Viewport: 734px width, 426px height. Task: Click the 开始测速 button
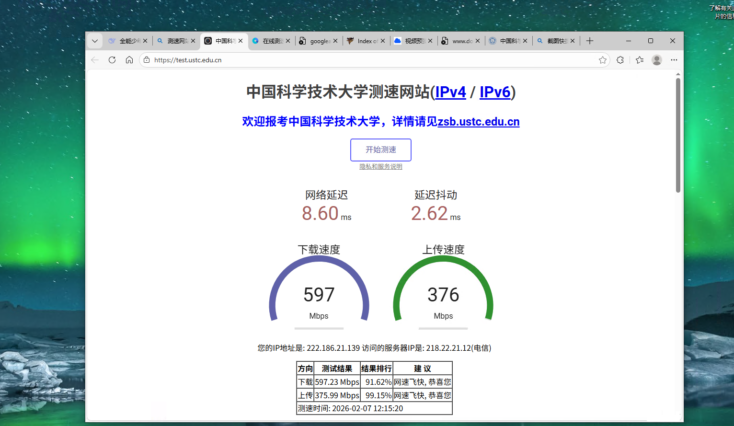click(x=381, y=150)
